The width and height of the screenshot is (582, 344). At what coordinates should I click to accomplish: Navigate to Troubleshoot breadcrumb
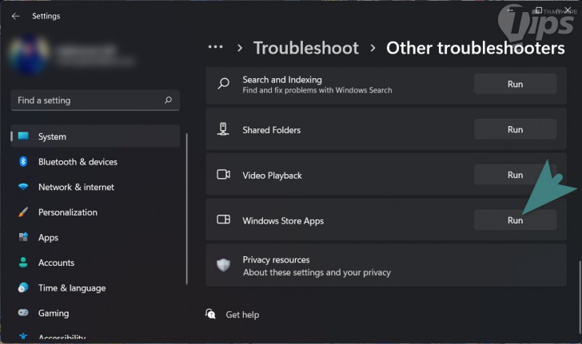[x=306, y=48]
